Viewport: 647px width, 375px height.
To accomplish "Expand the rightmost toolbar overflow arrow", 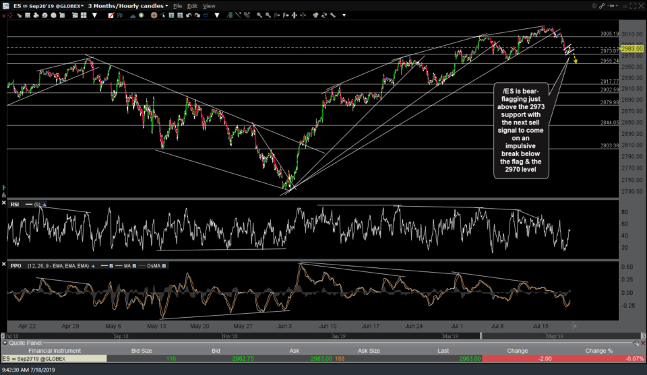I will point(344,15).
